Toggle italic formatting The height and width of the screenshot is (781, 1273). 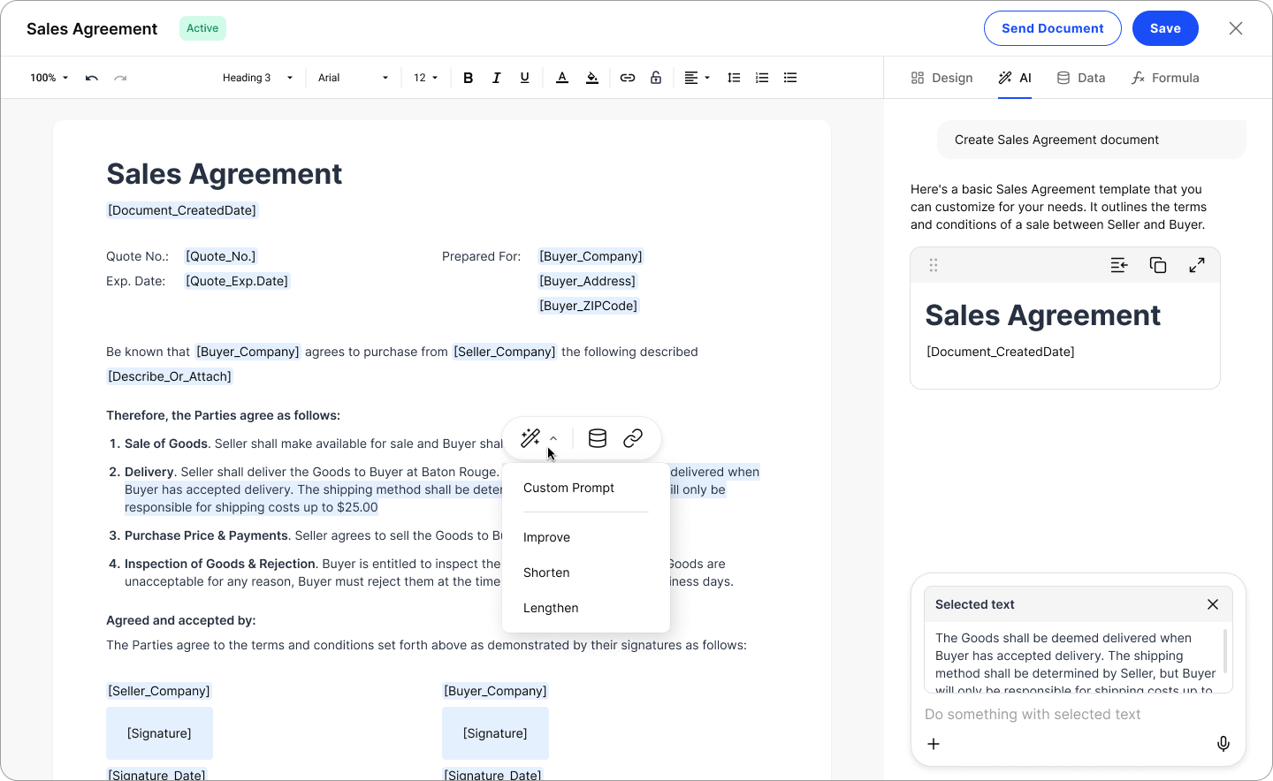click(x=496, y=78)
